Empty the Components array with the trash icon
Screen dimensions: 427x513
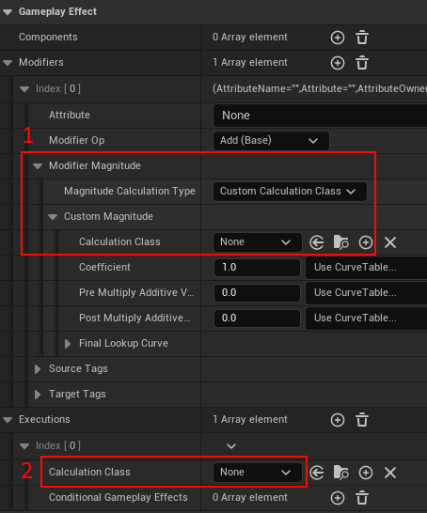pos(362,38)
